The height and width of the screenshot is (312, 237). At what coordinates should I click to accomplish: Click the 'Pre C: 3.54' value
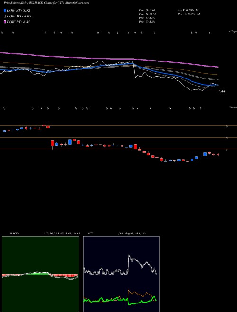click(x=147, y=22)
